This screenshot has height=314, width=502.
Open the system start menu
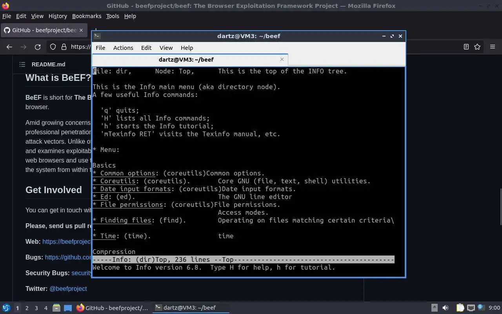tap(6, 308)
